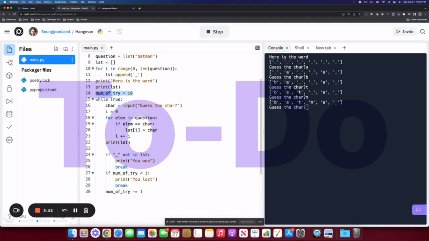Collapse the resources panel chevron
429x241 pixels.
(73, 218)
